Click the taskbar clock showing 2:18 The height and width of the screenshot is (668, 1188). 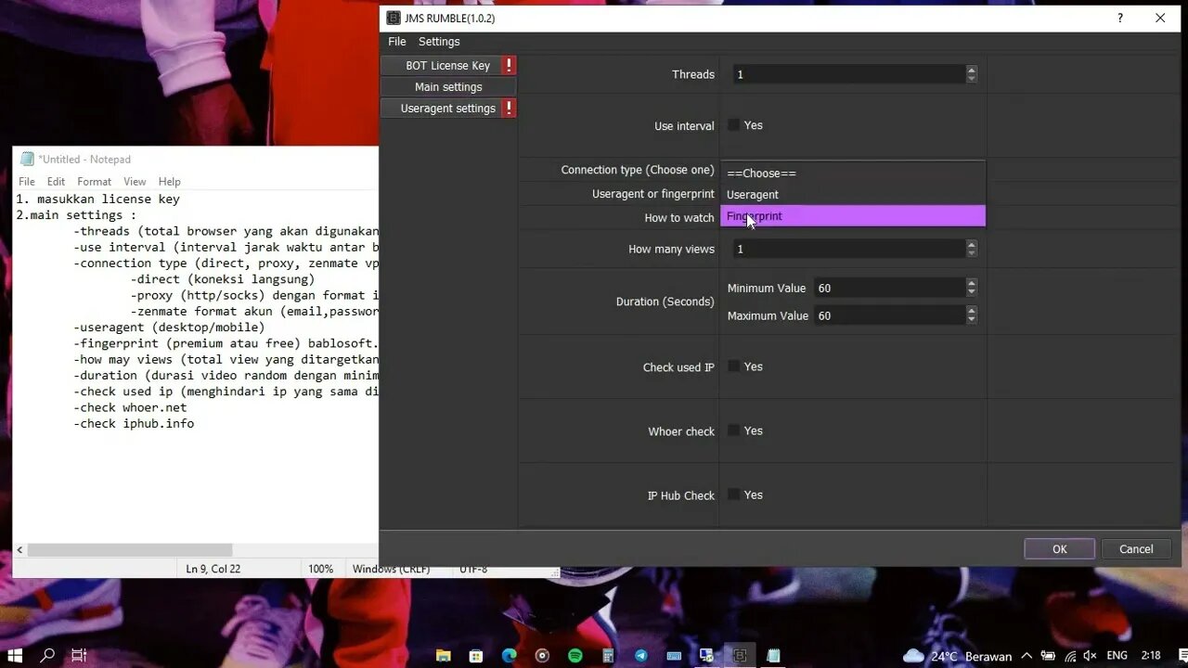coord(1151,656)
